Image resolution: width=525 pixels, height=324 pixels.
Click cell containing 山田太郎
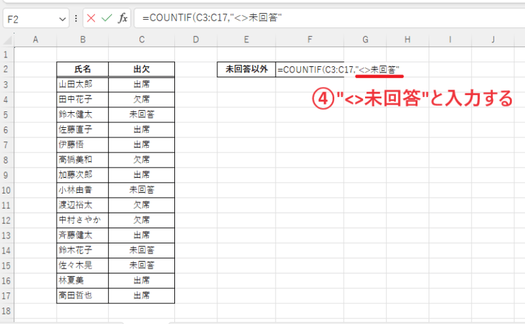click(x=82, y=84)
